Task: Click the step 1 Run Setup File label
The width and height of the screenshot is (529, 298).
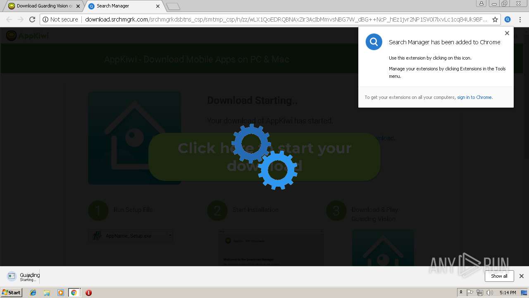Action: click(133, 210)
